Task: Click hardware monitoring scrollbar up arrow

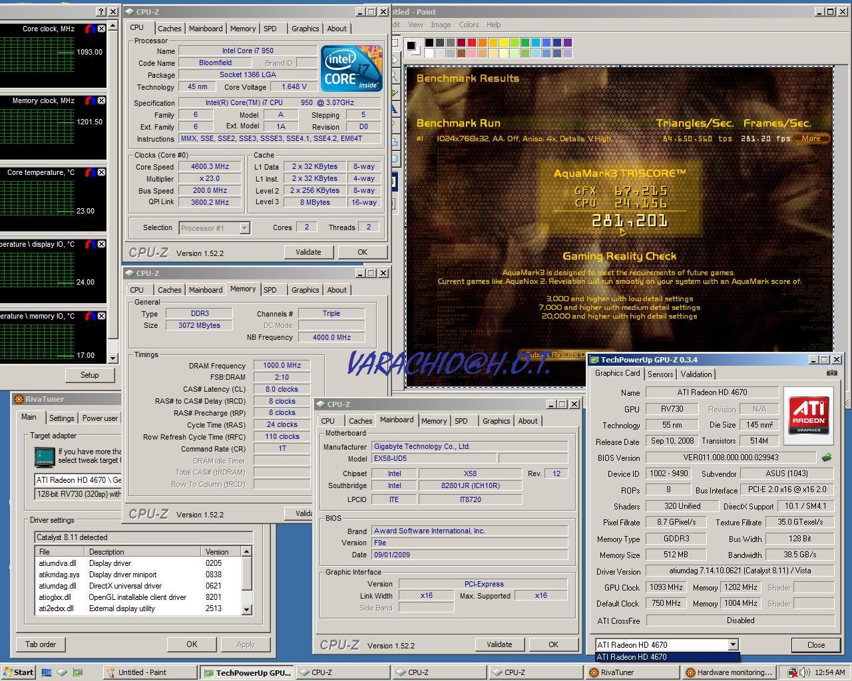Action: coord(112,25)
